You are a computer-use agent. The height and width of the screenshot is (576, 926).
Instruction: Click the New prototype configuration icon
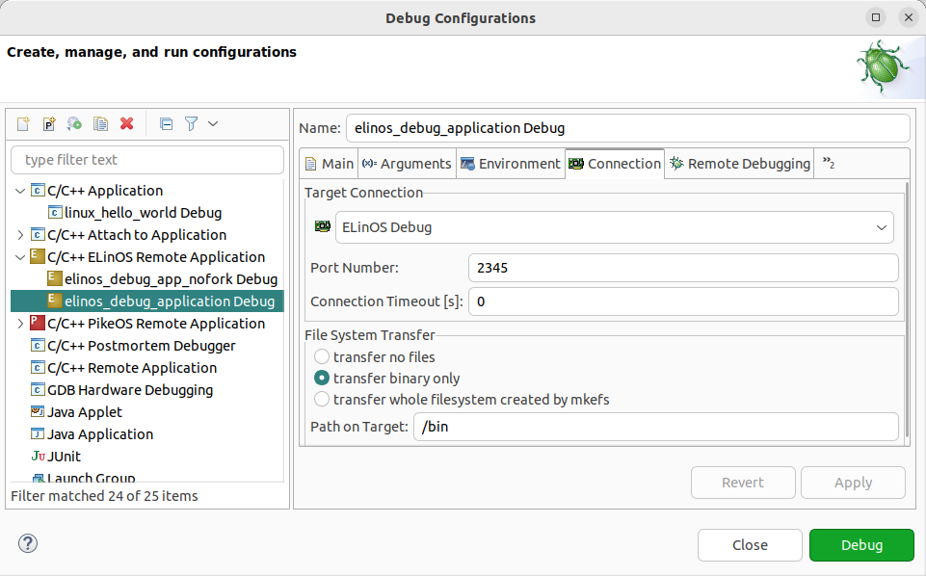(x=49, y=123)
